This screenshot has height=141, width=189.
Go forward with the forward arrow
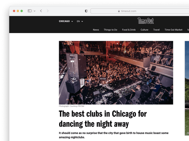(x=48, y=11)
